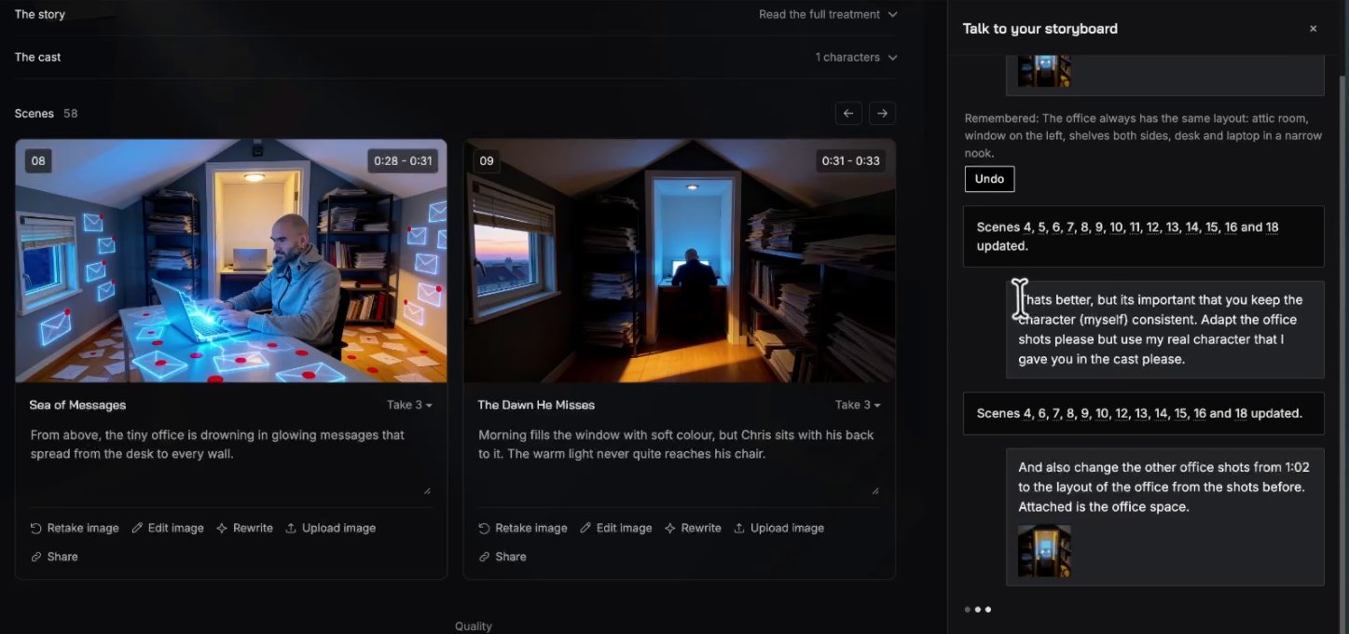This screenshot has width=1349, height=634.
Task: Click the 09 scene number badge
Action: point(487,160)
